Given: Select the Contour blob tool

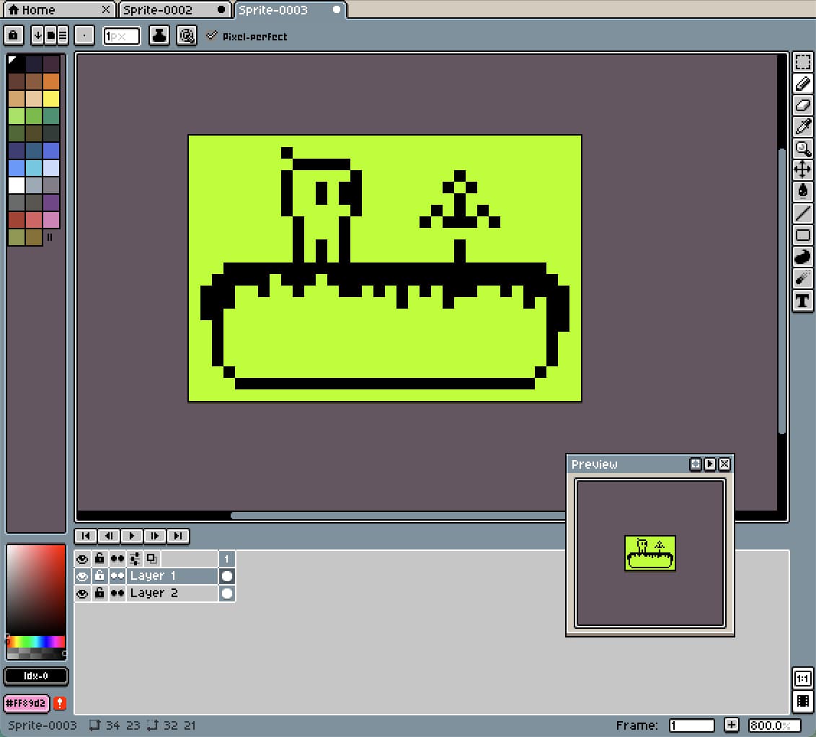Looking at the screenshot, I should (x=802, y=257).
